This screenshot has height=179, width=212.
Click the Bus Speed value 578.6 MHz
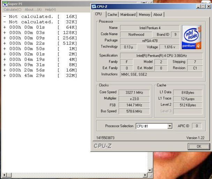pos(134,111)
